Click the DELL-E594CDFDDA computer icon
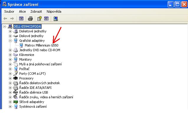This screenshot has height=113, width=188. pyautogui.click(x=10, y=26)
